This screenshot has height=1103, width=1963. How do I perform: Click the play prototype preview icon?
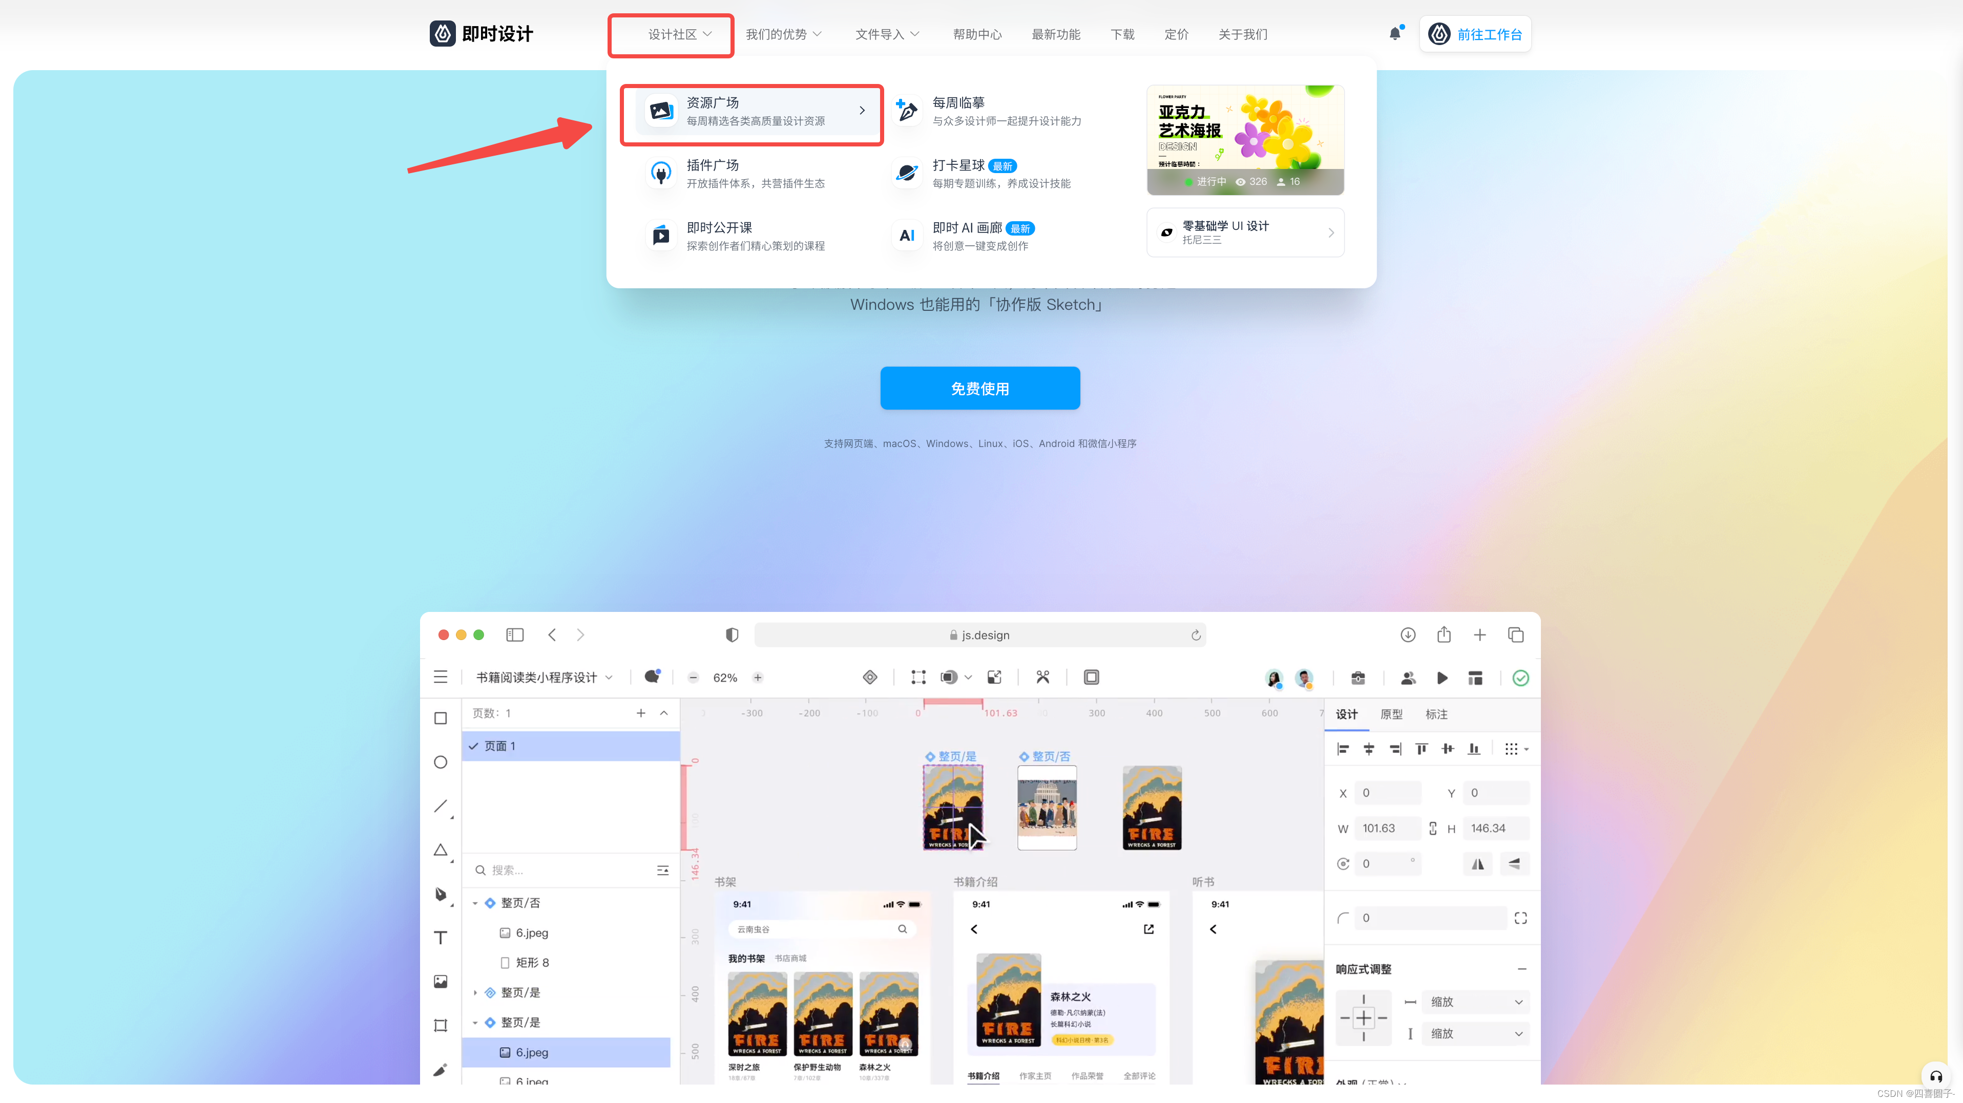click(1442, 678)
